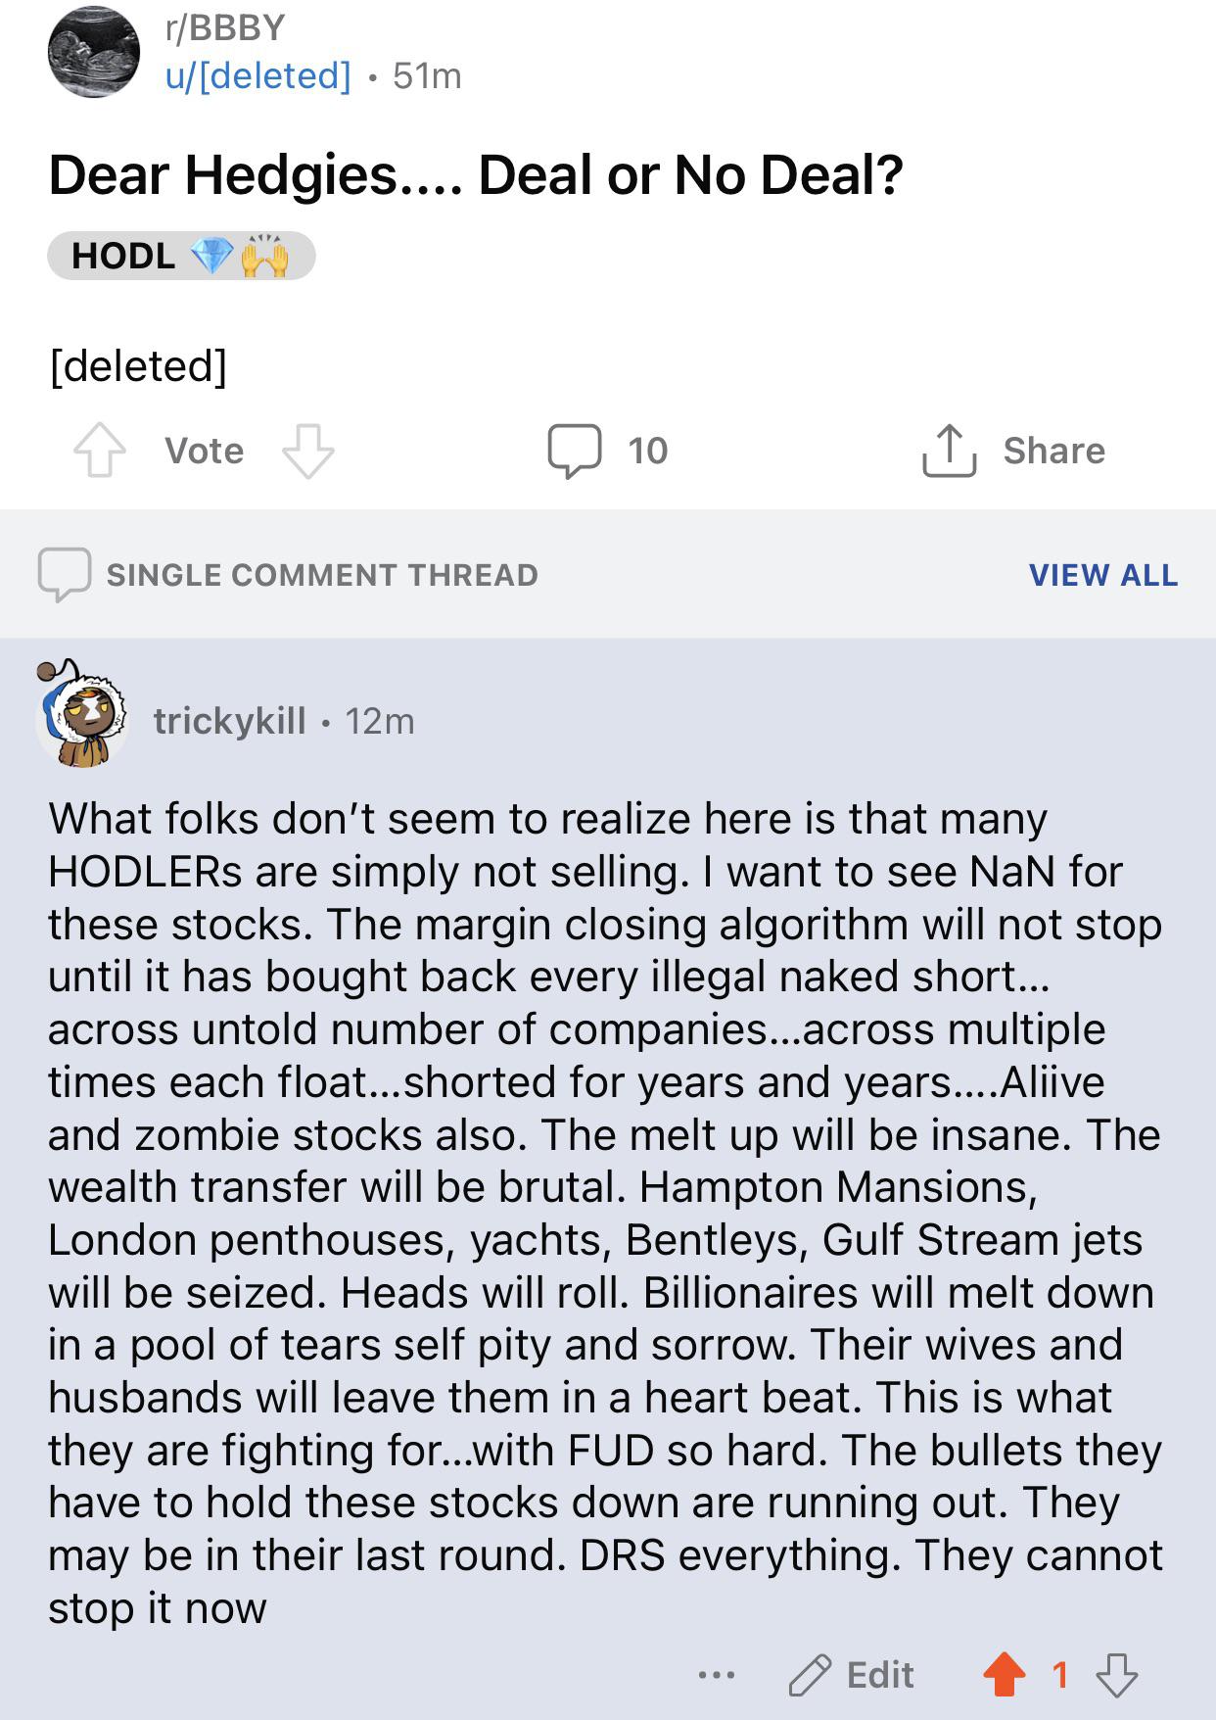Open post comments bubble icon

point(574,451)
